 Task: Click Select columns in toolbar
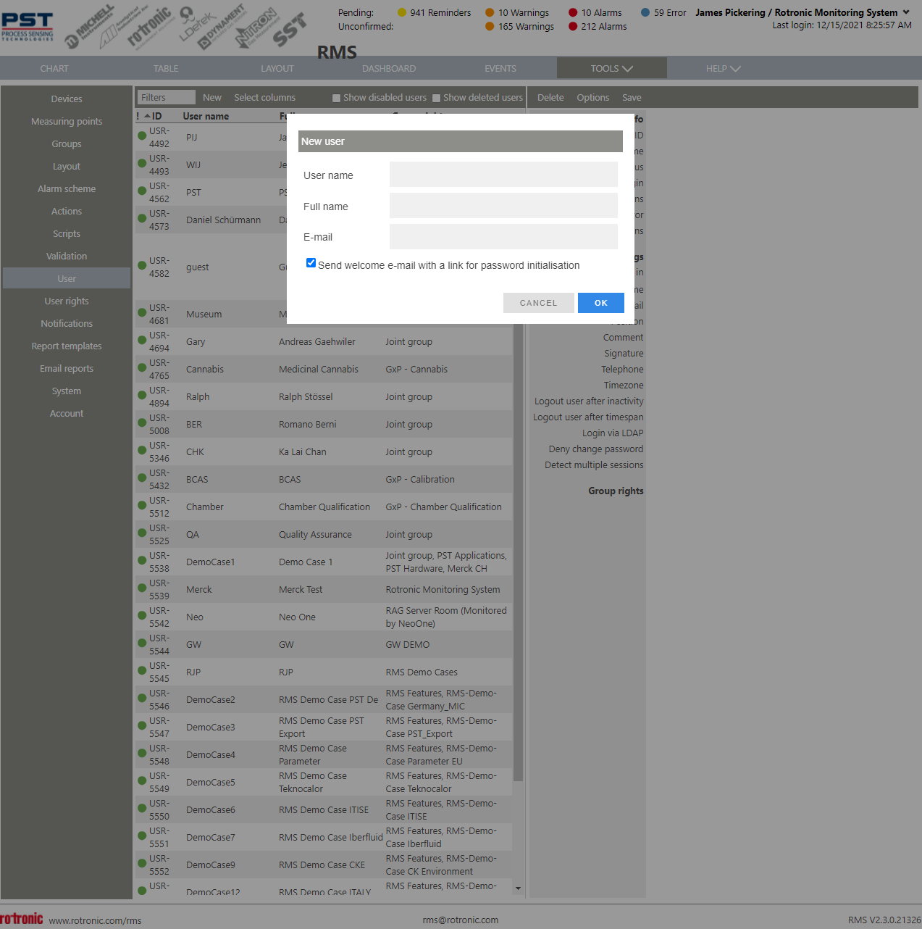264,97
